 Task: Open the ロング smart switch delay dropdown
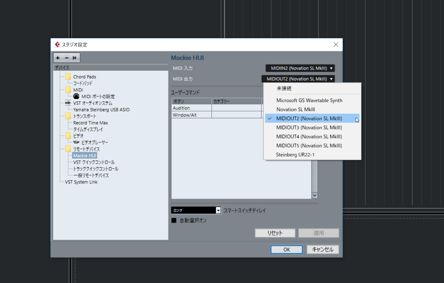[x=196, y=210]
